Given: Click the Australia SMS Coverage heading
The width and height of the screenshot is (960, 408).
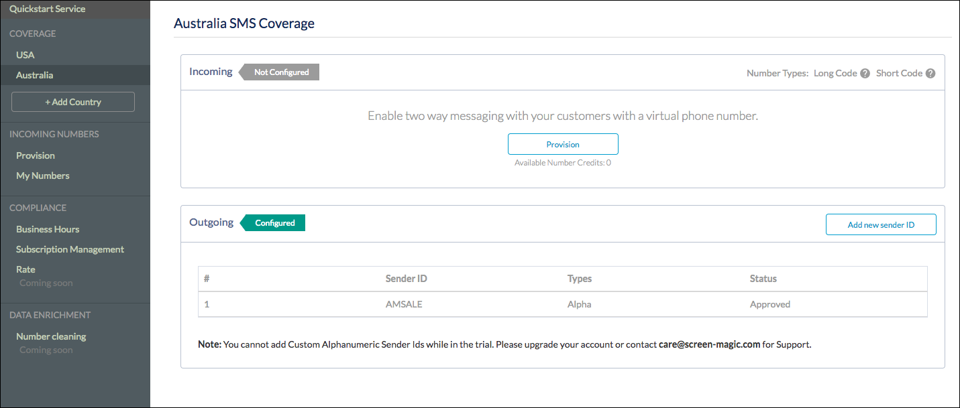Looking at the screenshot, I should (244, 23).
